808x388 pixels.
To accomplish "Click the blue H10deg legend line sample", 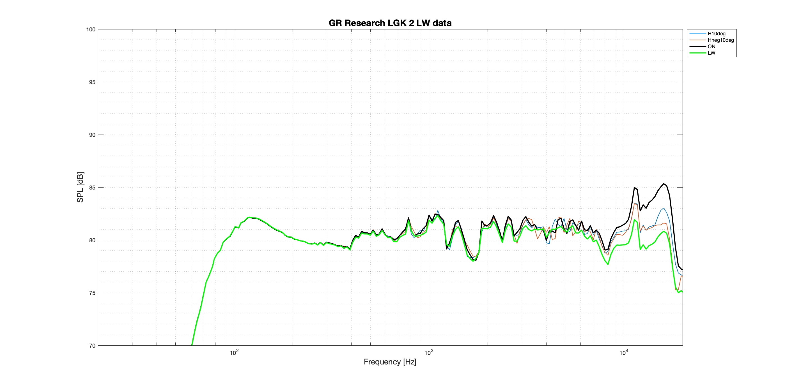I will (x=697, y=34).
